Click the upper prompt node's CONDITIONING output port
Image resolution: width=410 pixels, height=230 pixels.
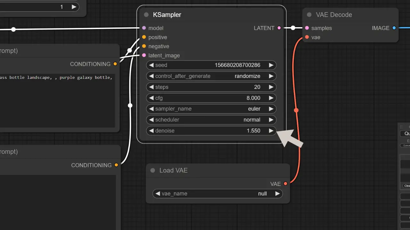click(x=115, y=64)
